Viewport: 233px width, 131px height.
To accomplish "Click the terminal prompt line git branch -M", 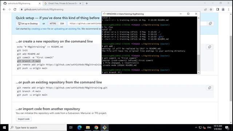I will click(111, 72).
